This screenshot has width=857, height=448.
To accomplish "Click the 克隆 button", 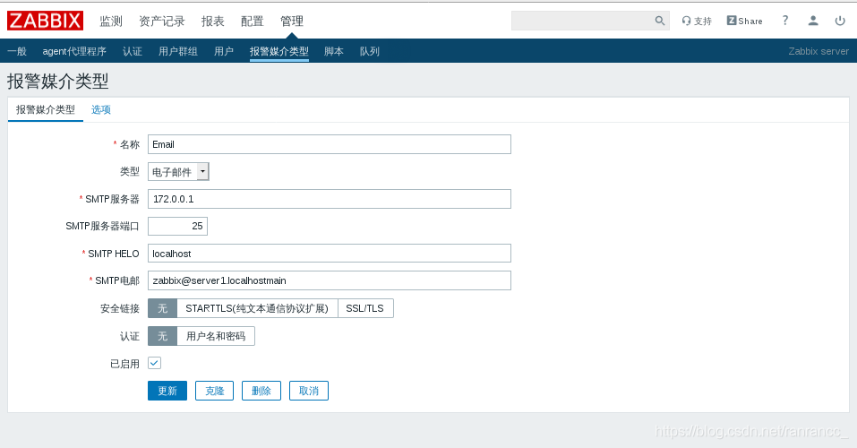I will [x=214, y=391].
